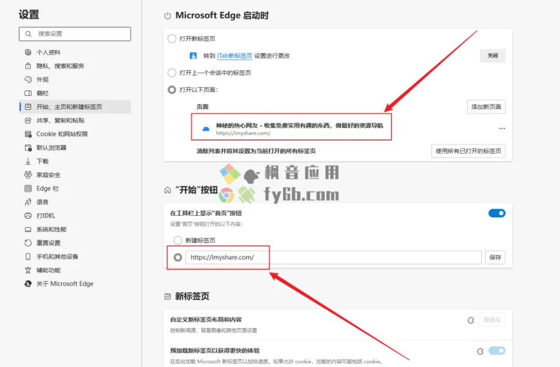Click the 自定义 button for new tab page
This screenshot has width=560, height=367.
coord(492,319)
